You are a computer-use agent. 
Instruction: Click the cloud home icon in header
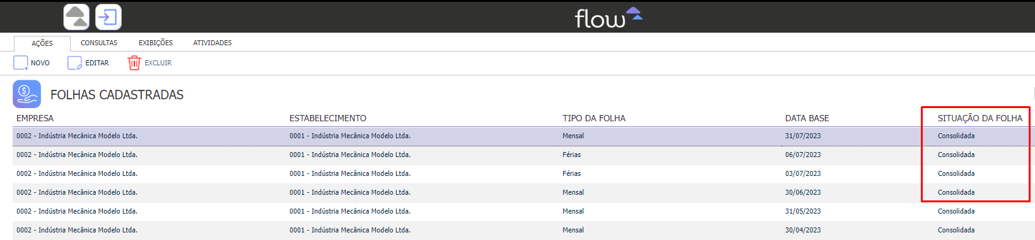point(76,17)
